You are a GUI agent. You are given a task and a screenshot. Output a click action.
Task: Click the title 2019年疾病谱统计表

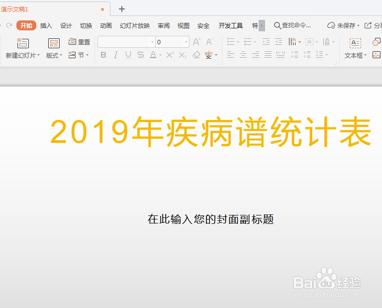tap(210, 132)
